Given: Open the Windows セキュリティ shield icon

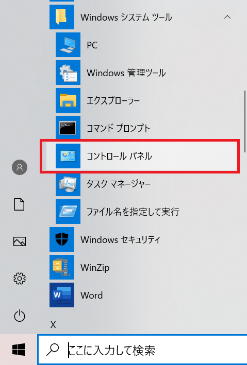Looking at the screenshot, I should pyautogui.click(x=62, y=239).
